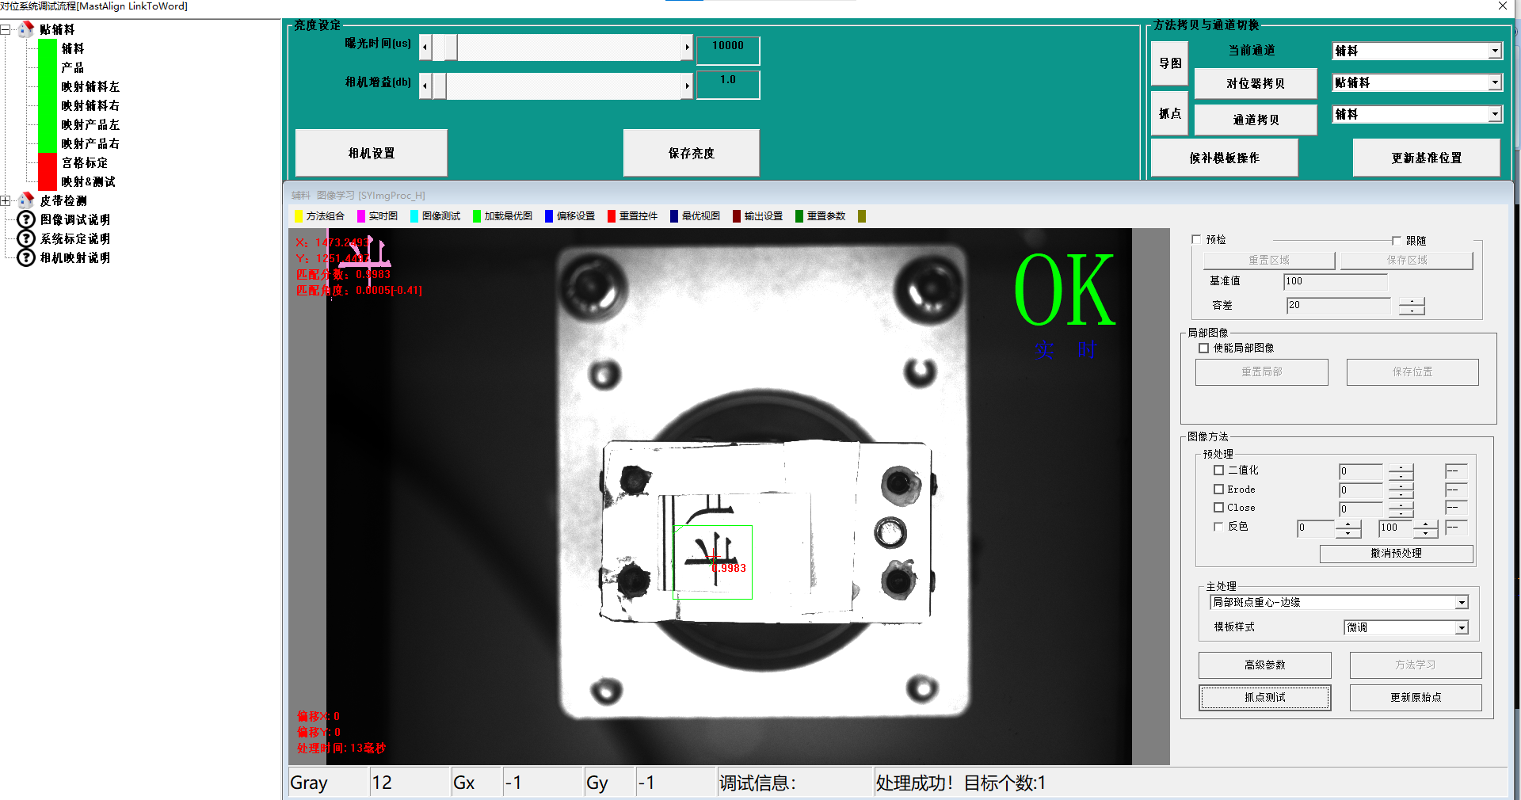Viewport: 1521px width, 800px height.
Task: Click the help icon beside 图像调试说明
Action: pos(26,219)
